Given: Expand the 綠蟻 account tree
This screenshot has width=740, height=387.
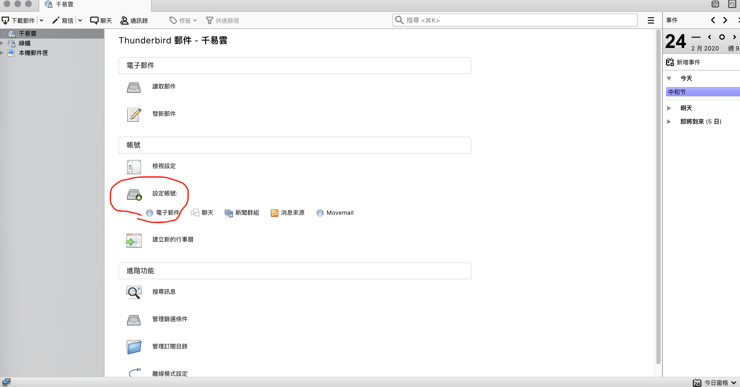Looking at the screenshot, I should coord(2,43).
